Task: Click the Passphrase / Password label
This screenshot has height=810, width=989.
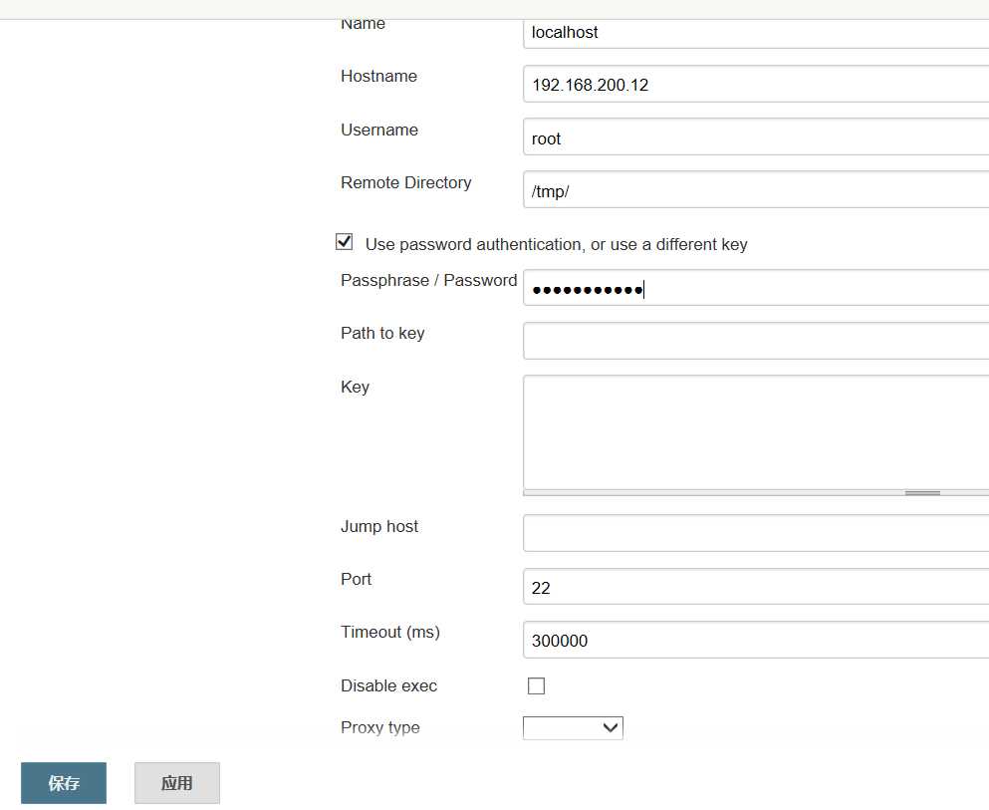Action: 429,281
